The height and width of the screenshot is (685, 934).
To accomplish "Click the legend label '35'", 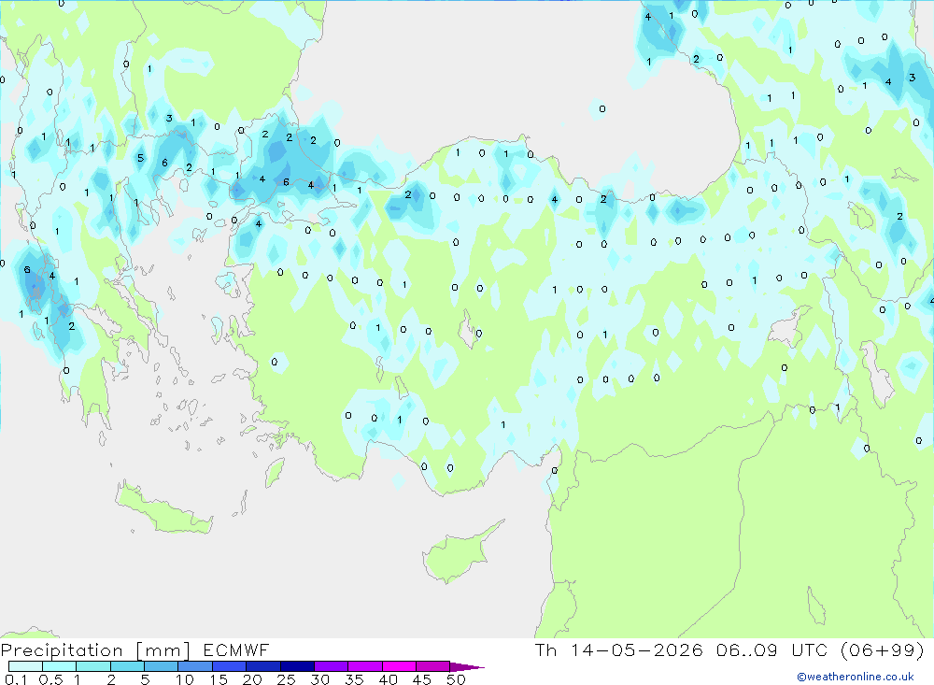I will click(354, 679).
